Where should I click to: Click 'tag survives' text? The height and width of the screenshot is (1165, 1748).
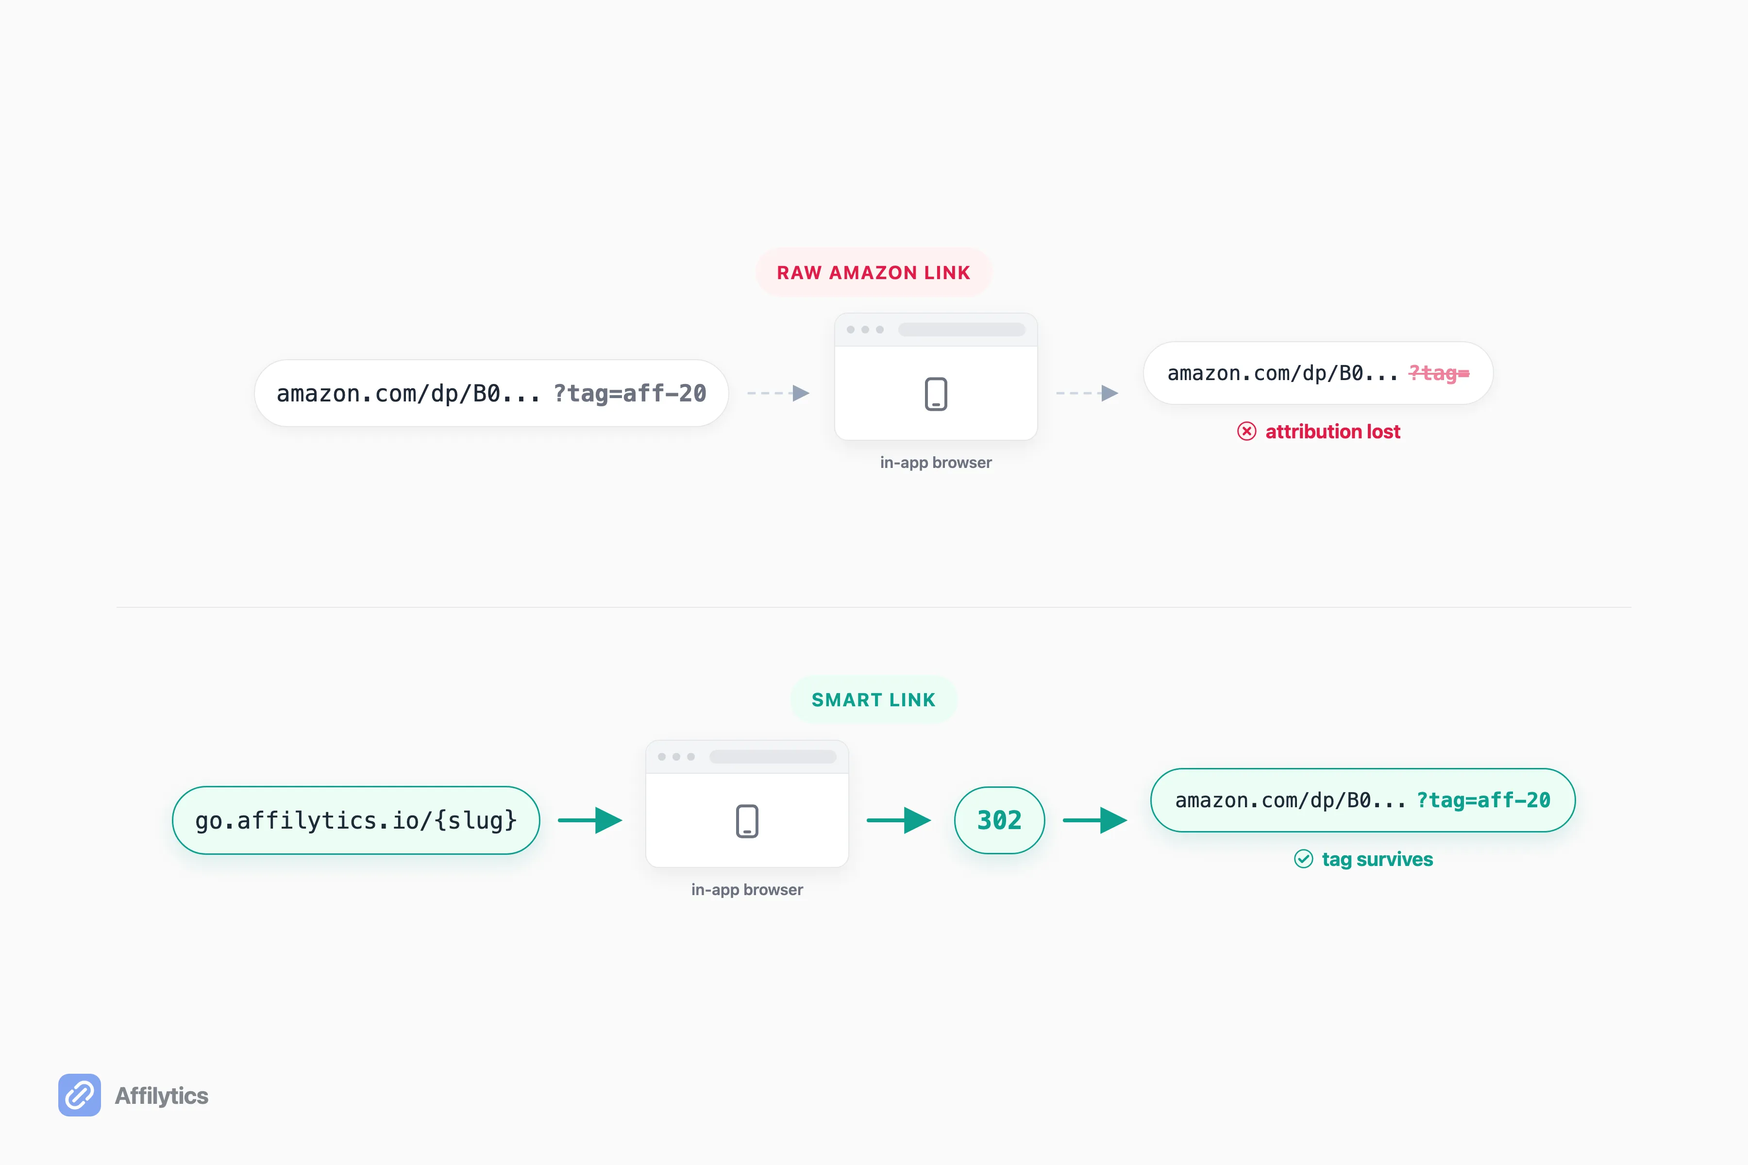[x=1377, y=859]
